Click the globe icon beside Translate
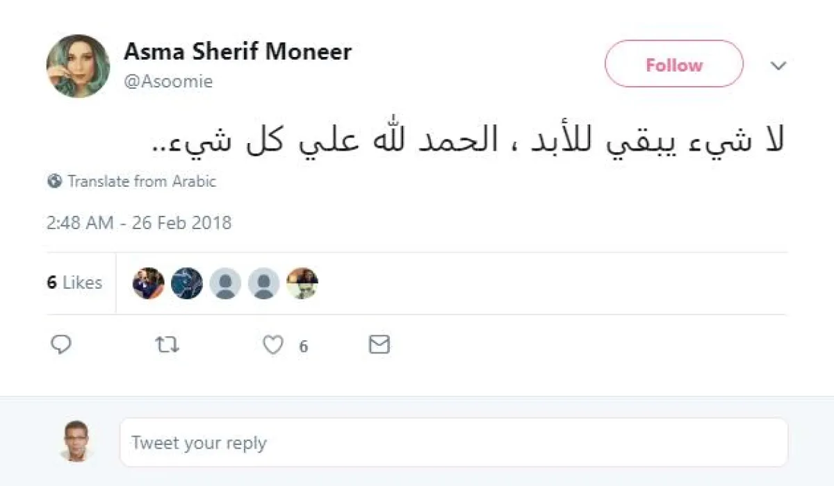Viewport: 834px width, 486px height. (55, 181)
